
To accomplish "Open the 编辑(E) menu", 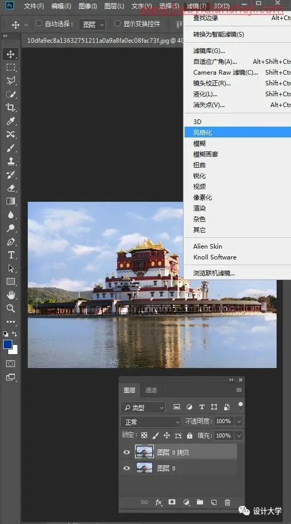I will coord(61,6).
